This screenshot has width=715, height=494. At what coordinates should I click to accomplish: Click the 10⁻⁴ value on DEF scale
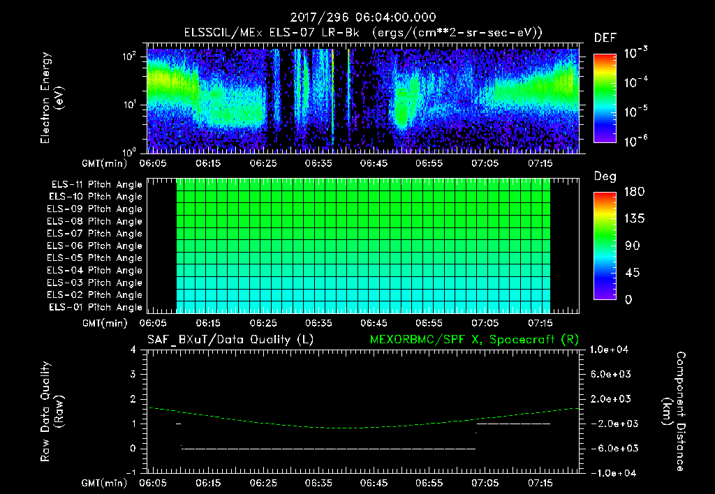(635, 82)
